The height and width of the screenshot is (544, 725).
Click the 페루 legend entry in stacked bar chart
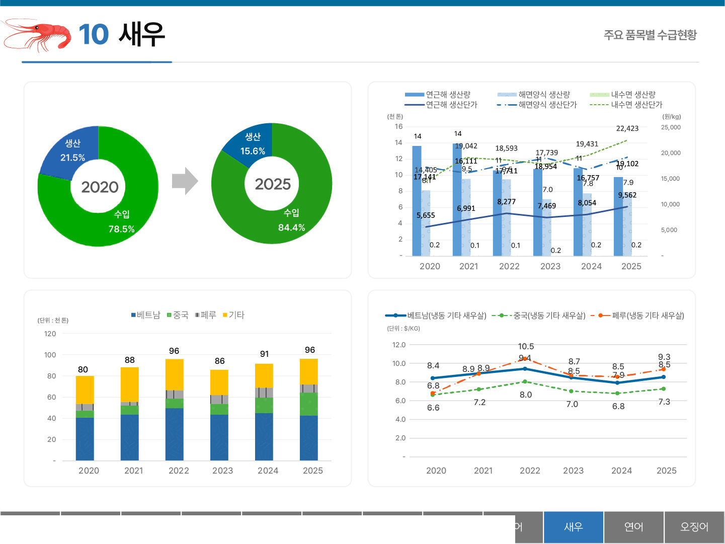(206, 315)
